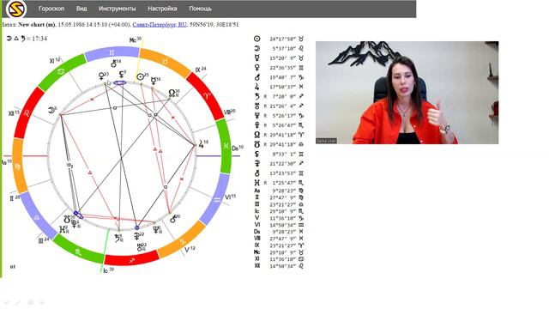The width and height of the screenshot is (549, 309).
Task: Click the green Cancer zodiac segment
Action: tap(61, 72)
